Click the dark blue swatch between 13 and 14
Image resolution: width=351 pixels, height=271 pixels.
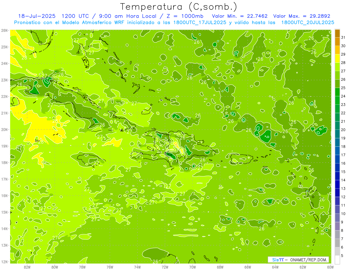[x=337, y=184]
